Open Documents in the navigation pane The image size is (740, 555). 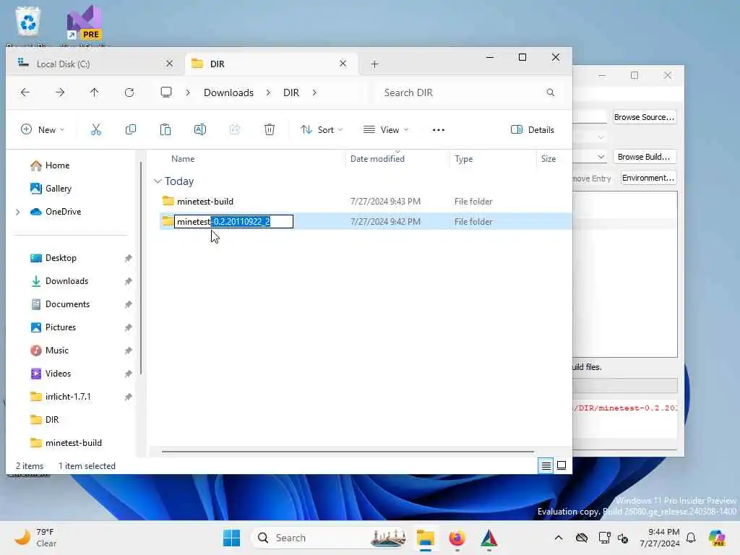[x=60, y=304]
